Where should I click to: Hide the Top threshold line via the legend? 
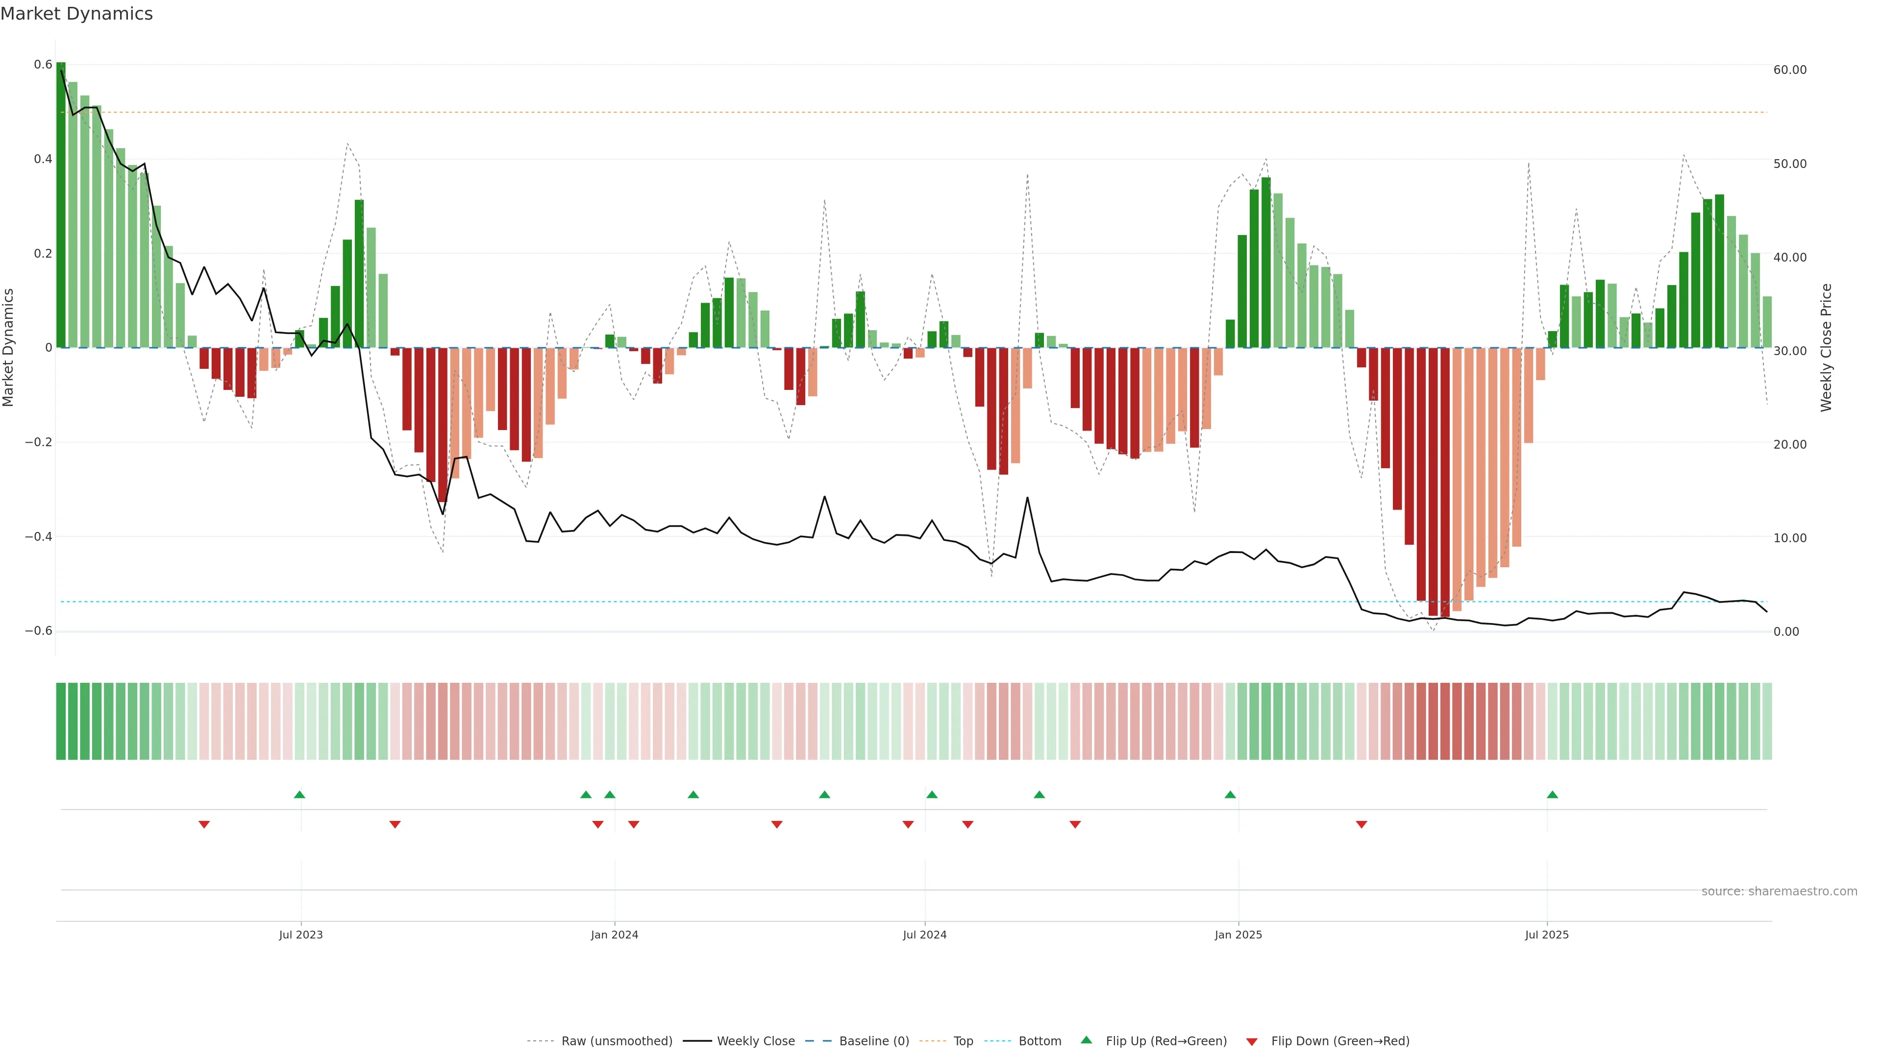coord(963,1041)
